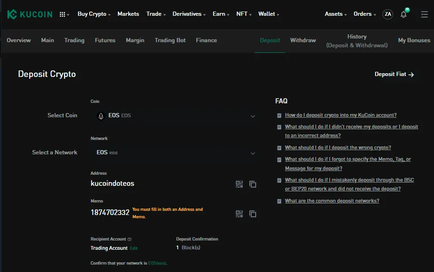Open the My Bonuses tab
434x272 pixels.
click(414, 40)
